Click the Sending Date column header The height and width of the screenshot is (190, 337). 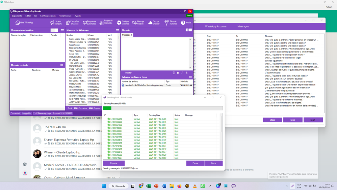tap(161, 115)
